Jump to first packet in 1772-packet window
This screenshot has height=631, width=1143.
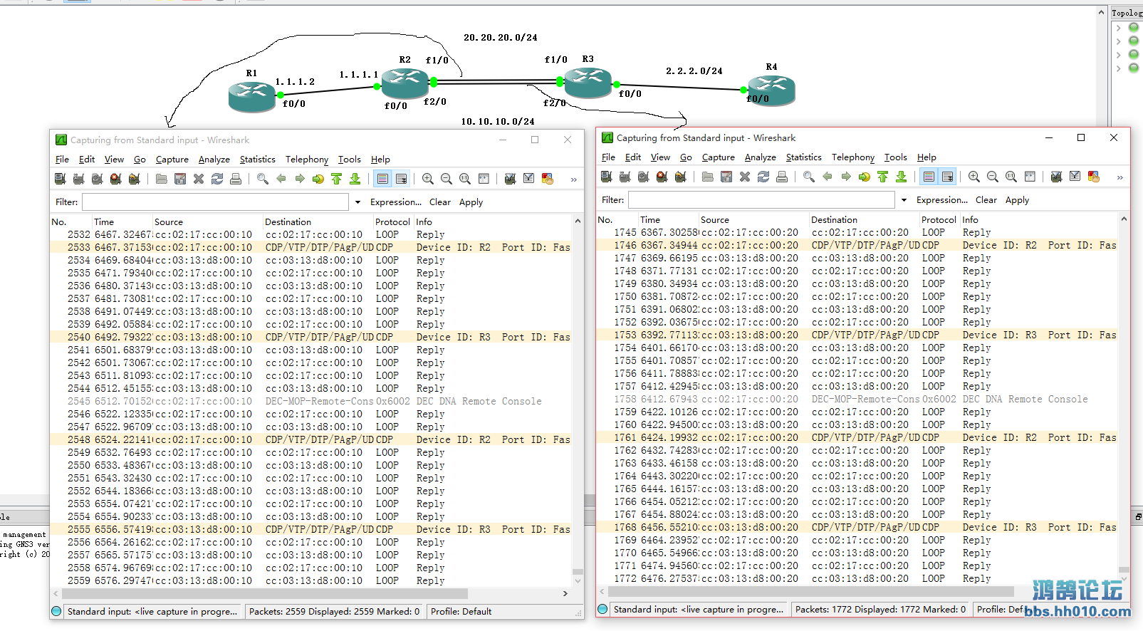point(883,177)
